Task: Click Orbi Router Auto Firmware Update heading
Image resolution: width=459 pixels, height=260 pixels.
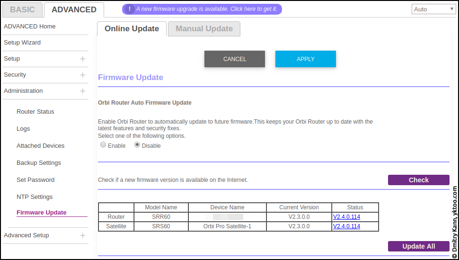Action: 145,103
